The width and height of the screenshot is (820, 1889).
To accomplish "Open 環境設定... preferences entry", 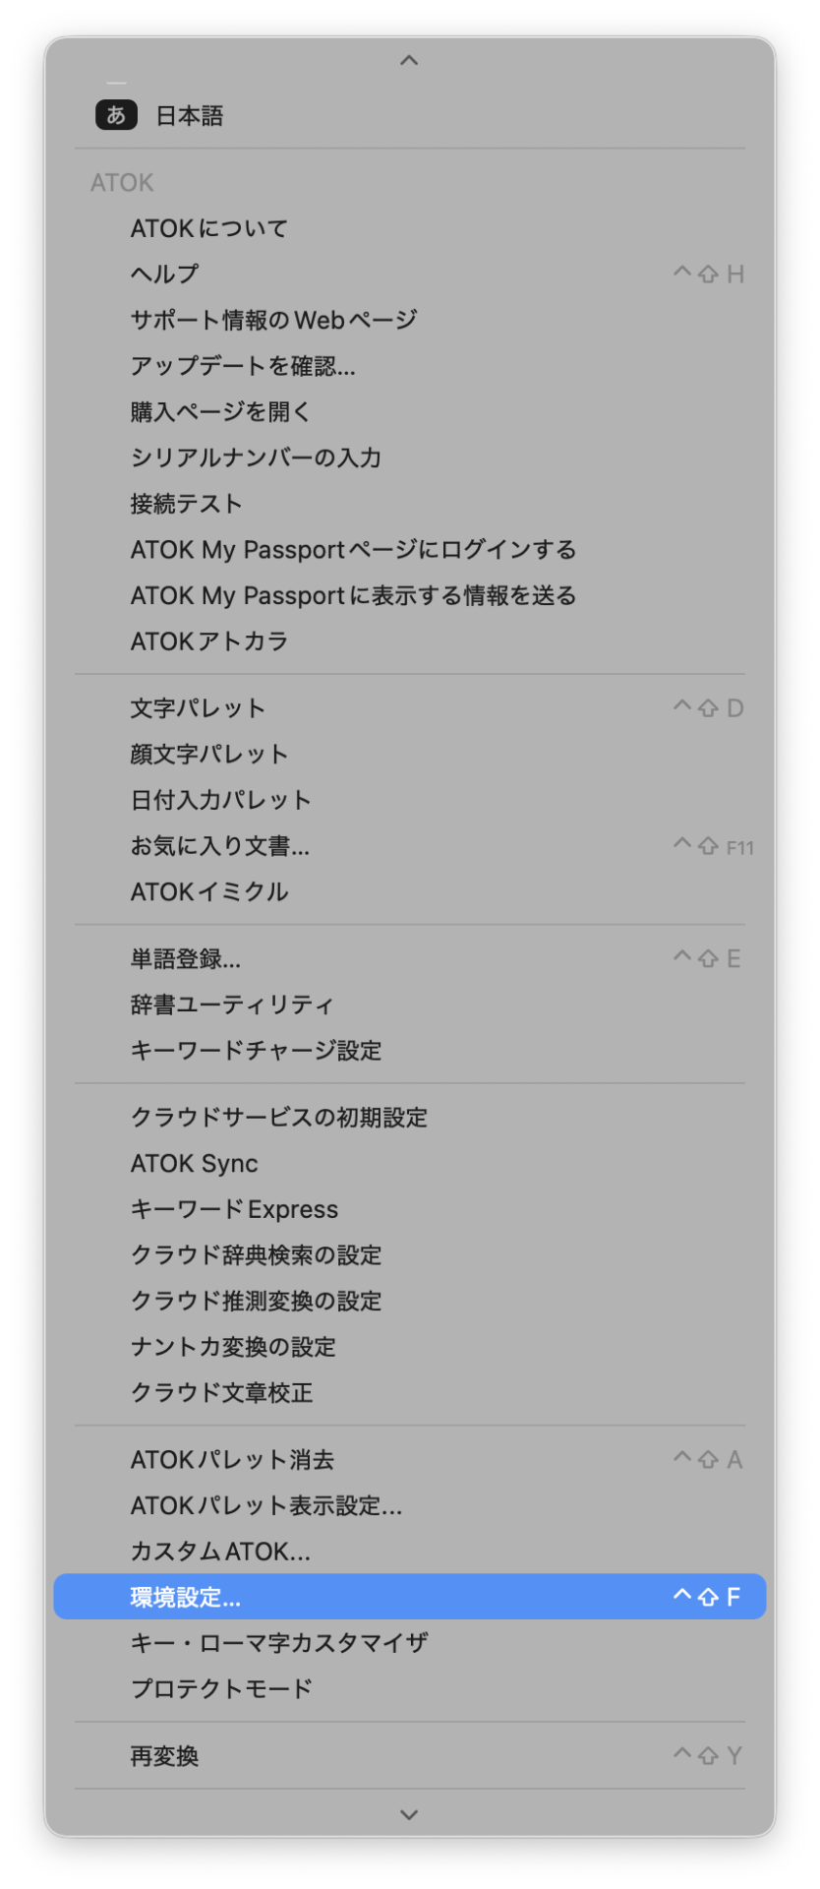I will tap(409, 1597).
